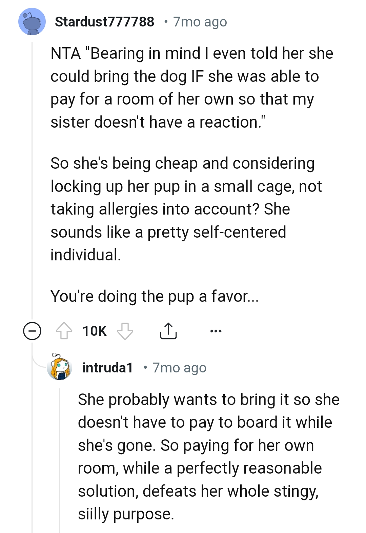Click the 7mo ago label on intruda1's reply
Screen dimensions: 366x533
[x=180, y=368]
